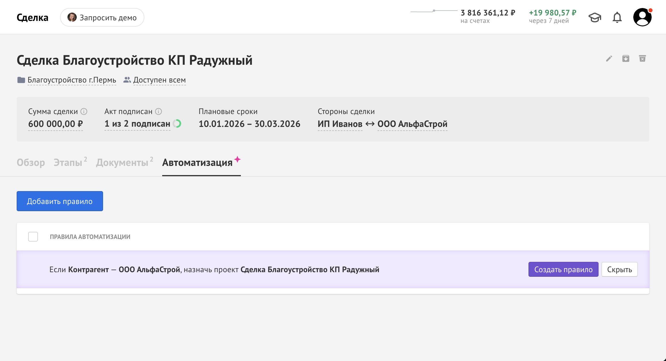This screenshot has height=361, width=666.
Task: Hide the suggested rule with Скрыть
Action: click(x=619, y=269)
